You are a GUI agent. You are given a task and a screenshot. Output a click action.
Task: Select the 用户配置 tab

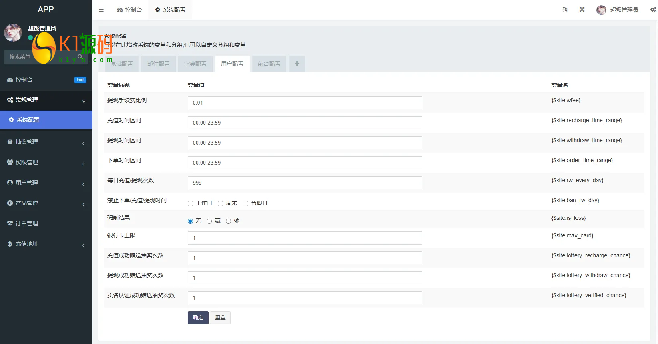pyautogui.click(x=232, y=64)
